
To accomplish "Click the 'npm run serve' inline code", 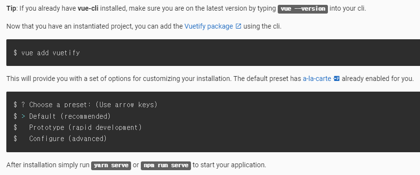I will tap(166, 165).
